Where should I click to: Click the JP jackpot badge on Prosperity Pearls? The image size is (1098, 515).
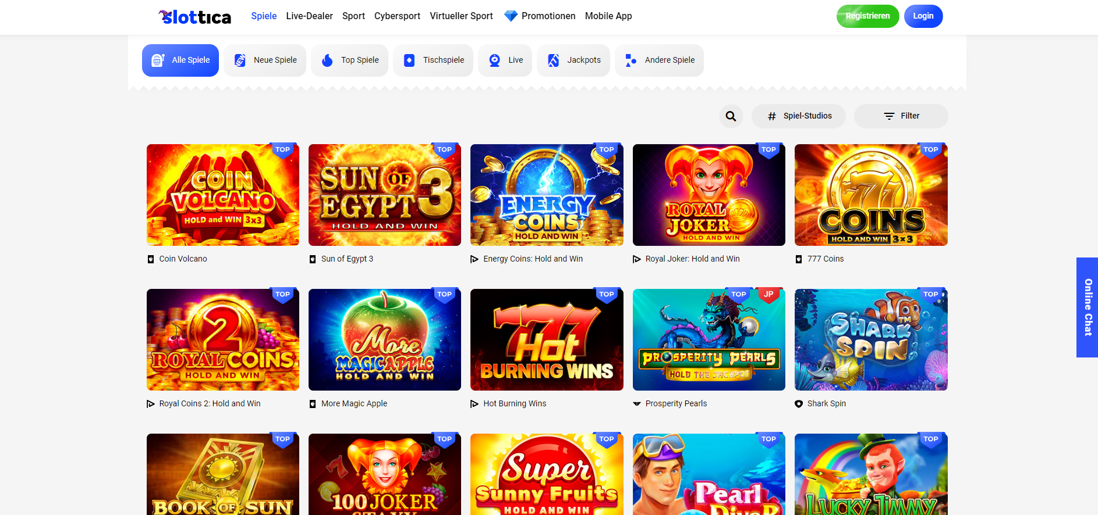pyautogui.click(x=768, y=295)
